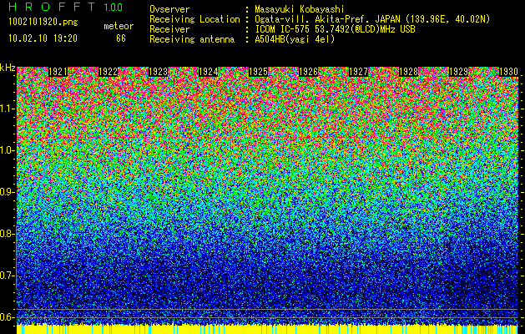The image size is (525, 334).
Task: Click the 1922 time marker label
Action: click(x=109, y=72)
